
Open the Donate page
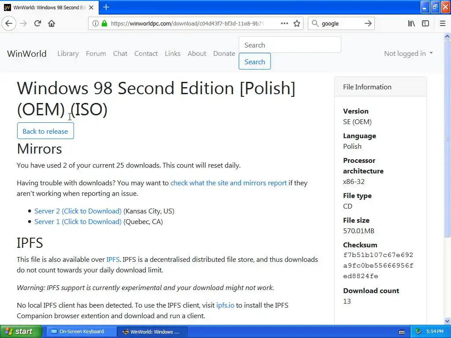click(224, 53)
